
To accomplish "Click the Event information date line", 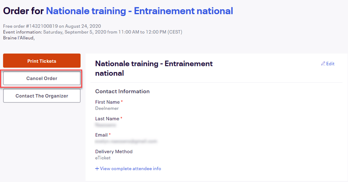I will [92, 32].
